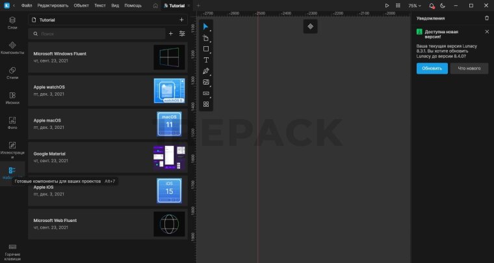Toggle the dark theme moon icon
This screenshot has height=263, width=494.
tap(443, 5)
